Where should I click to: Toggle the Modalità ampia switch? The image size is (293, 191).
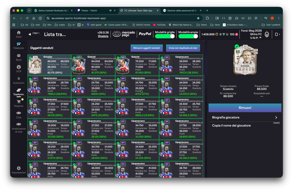(x=188, y=36)
